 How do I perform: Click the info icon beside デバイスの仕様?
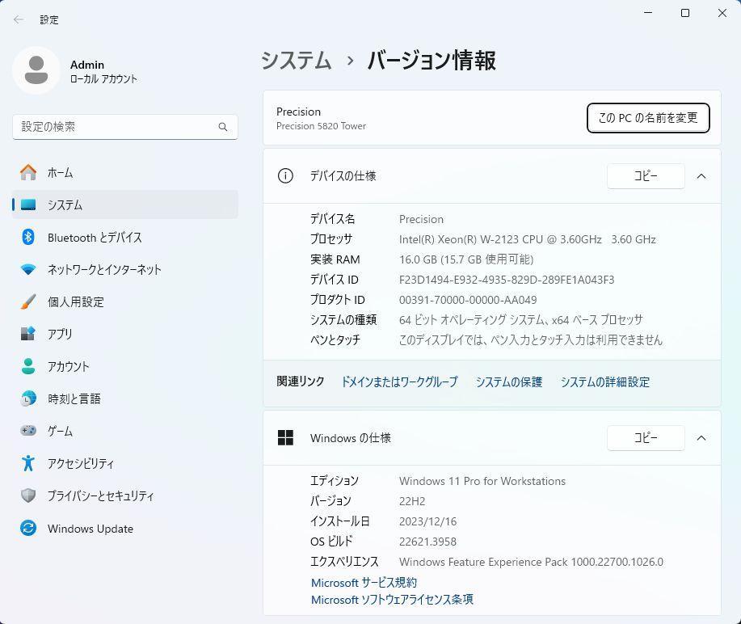[x=285, y=176]
